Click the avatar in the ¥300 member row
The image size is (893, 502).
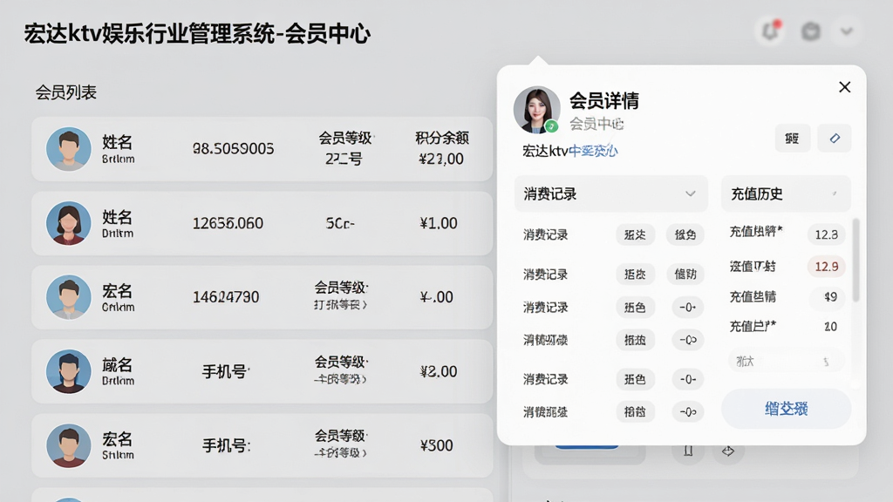click(x=68, y=445)
